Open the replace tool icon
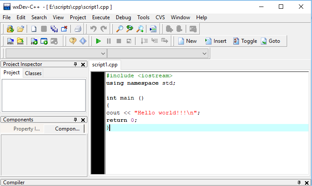The image size is (312, 186). click(x=130, y=29)
